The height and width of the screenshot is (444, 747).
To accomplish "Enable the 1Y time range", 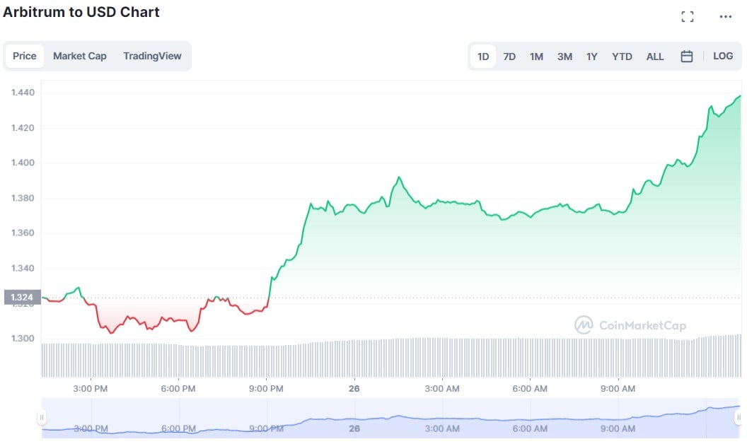I will pos(592,56).
